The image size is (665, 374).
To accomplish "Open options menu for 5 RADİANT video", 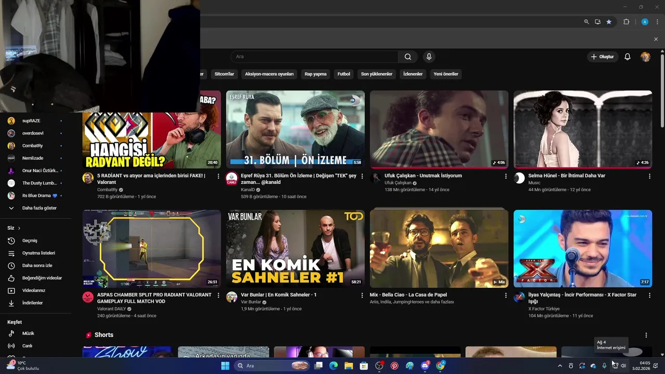I will coord(218,176).
